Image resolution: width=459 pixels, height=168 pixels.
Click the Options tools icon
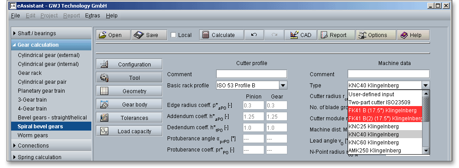tap(362, 35)
